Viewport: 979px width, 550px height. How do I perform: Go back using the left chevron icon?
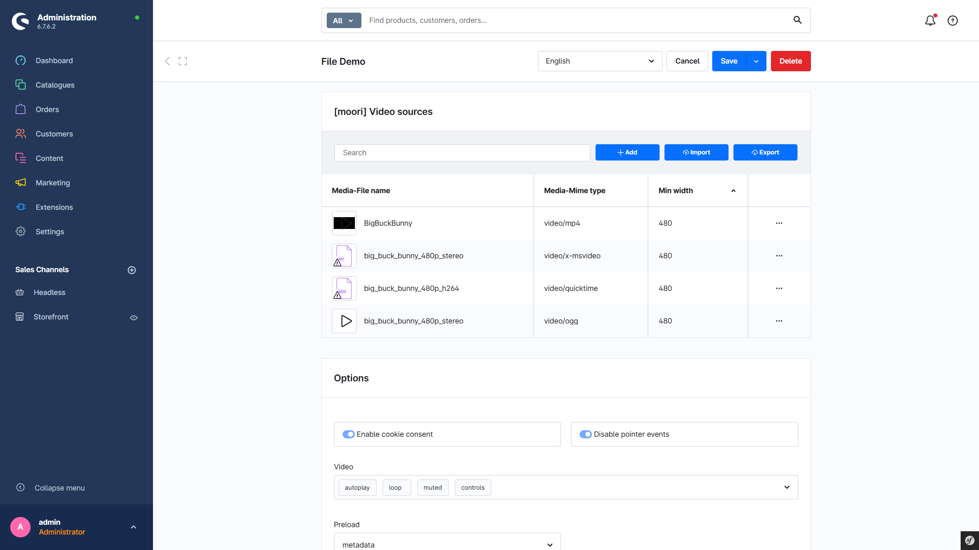(x=167, y=61)
